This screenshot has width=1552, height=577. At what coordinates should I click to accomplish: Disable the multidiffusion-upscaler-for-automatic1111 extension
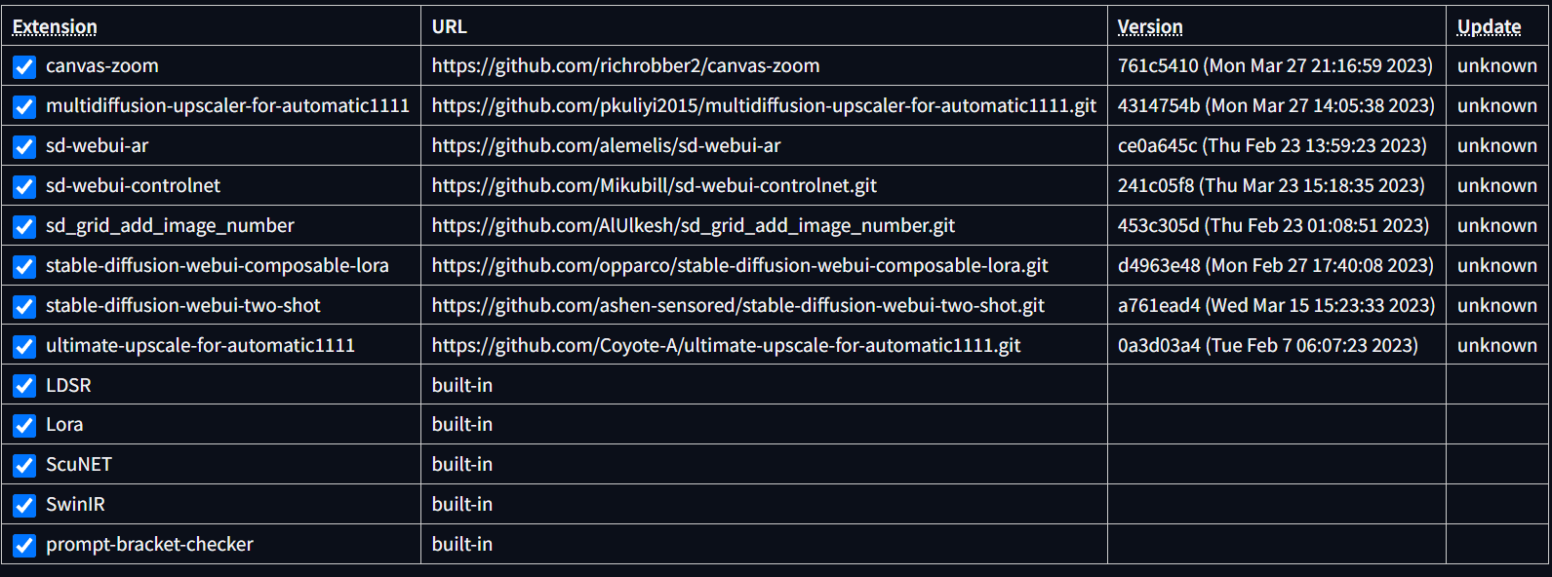coord(24,106)
